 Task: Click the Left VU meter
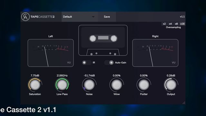click(51, 53)
